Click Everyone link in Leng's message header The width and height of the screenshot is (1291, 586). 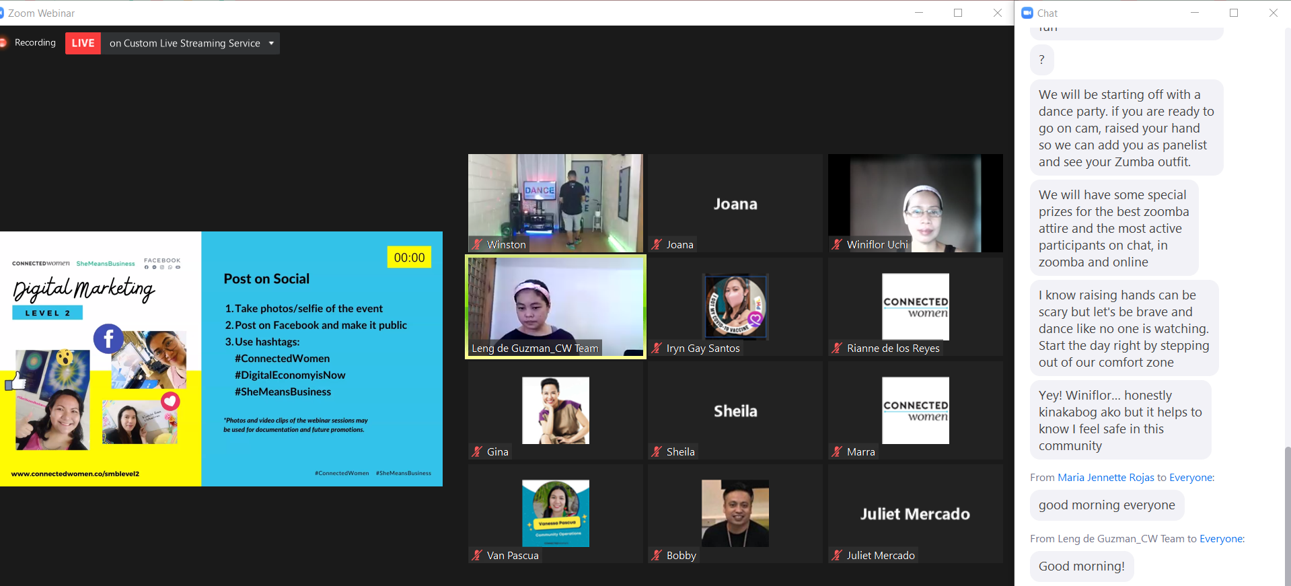click(x=1221, y=539)
